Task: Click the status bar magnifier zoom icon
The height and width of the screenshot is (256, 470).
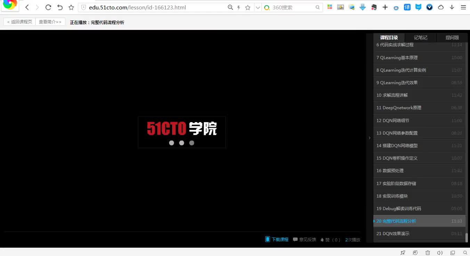Action: click(465, 253)
